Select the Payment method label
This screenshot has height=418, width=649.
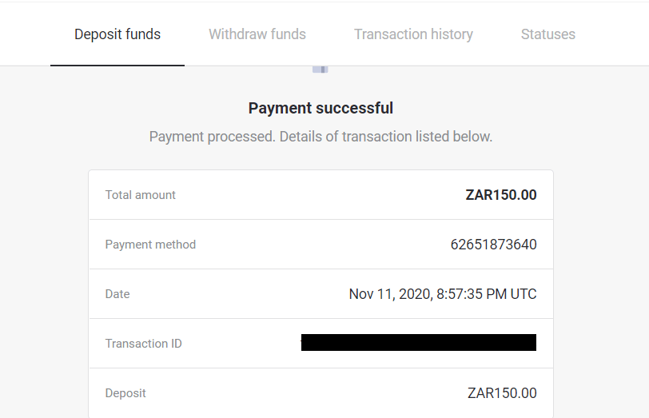(150, 245)
